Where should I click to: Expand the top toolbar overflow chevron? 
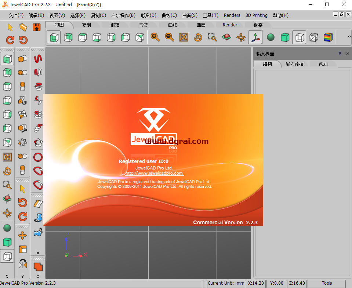tap(349, 37)
